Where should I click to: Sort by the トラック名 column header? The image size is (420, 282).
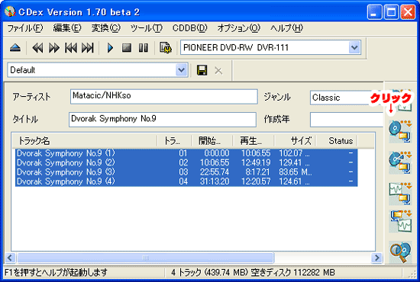(x=85, y=140)
